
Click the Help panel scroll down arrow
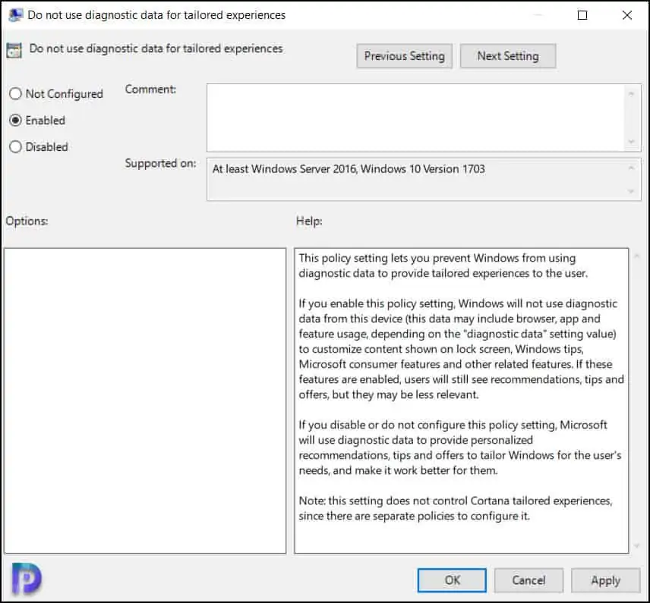637,546
